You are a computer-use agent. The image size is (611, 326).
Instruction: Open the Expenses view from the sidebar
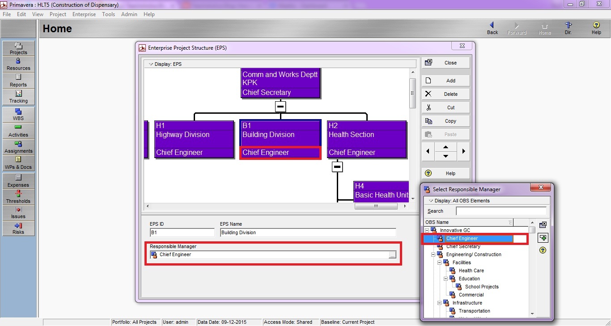click(18, 180)
